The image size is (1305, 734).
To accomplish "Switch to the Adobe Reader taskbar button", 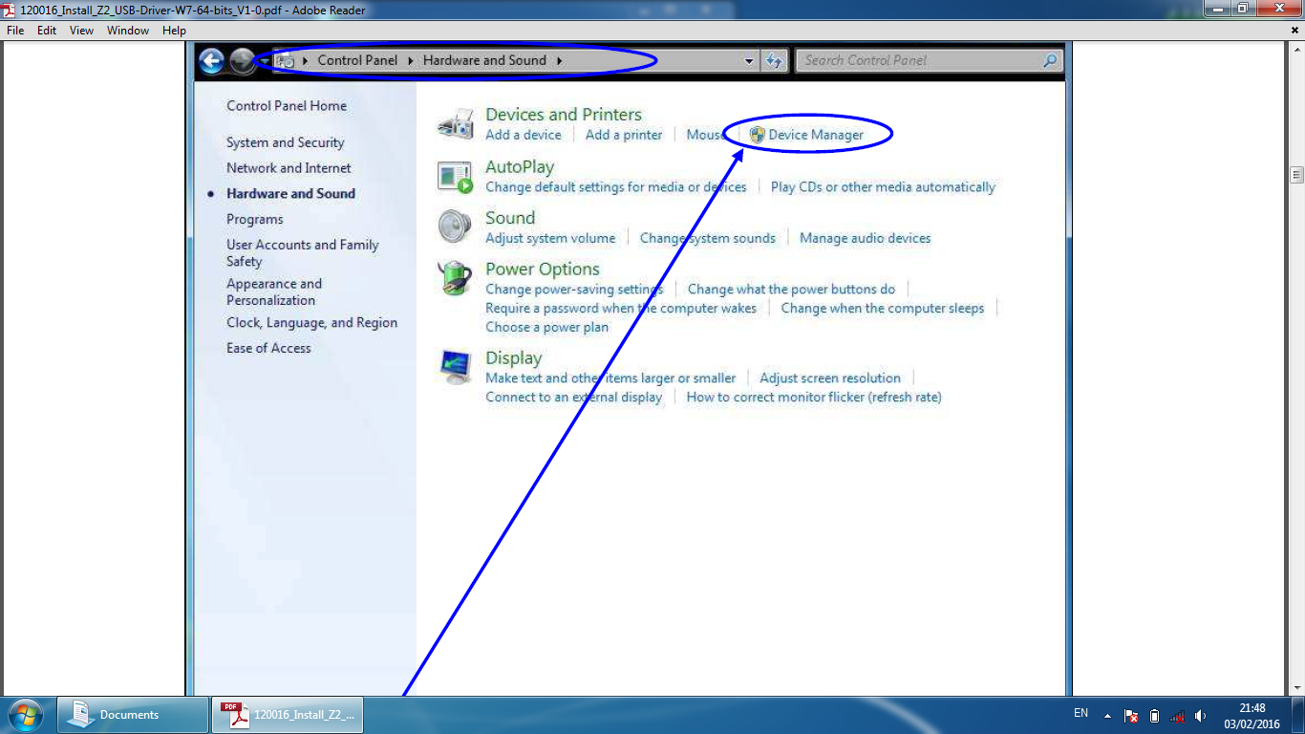I will tap(288, 715).
